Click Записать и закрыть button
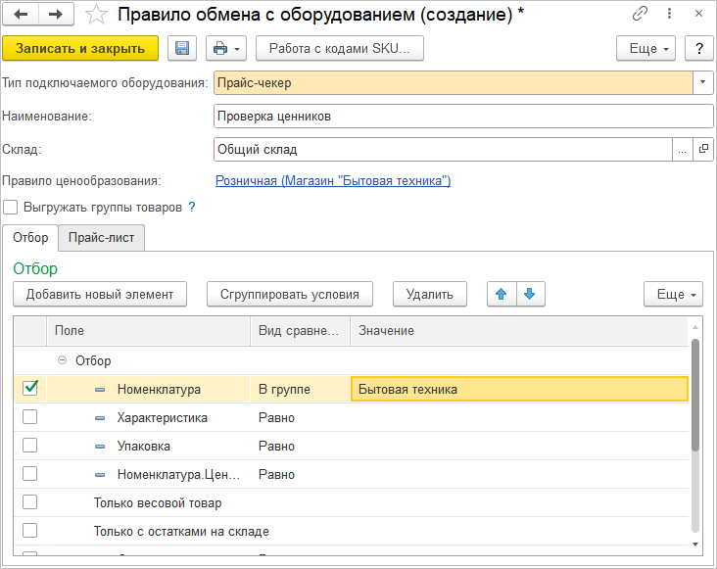 80,49
